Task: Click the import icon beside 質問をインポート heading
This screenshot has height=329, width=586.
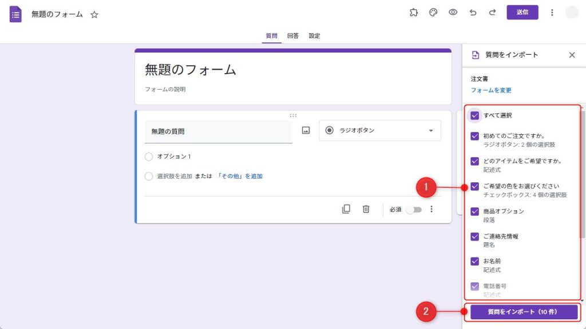Action: point(476,55)
